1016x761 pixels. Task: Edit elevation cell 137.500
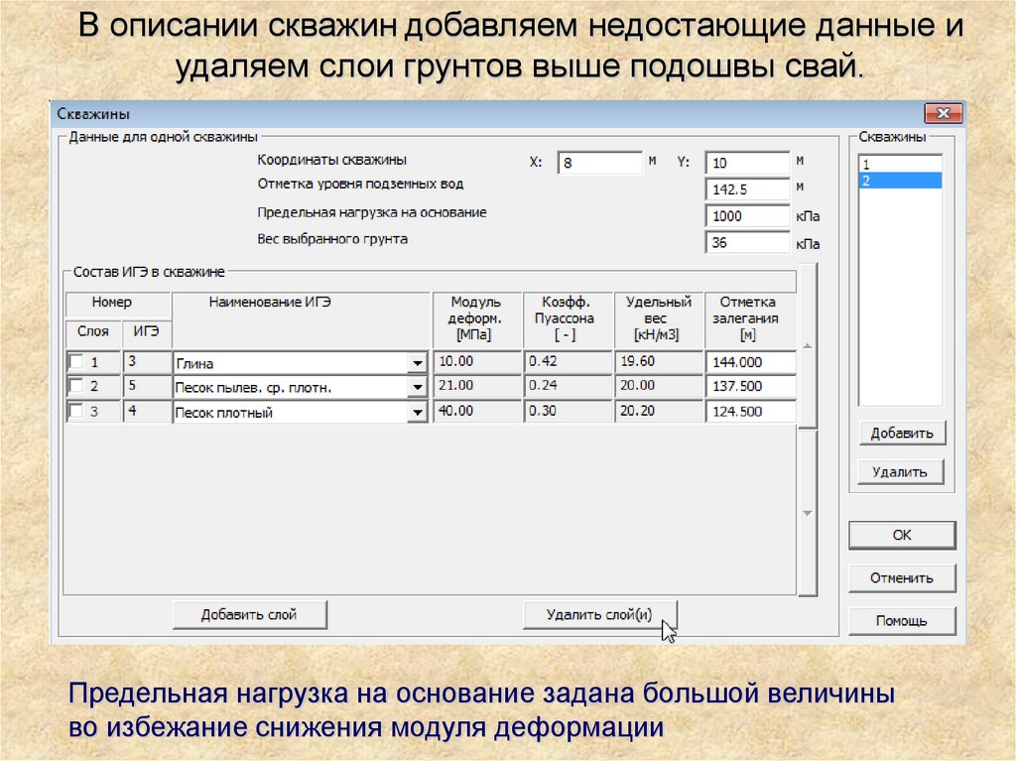(x=751, y=386)
